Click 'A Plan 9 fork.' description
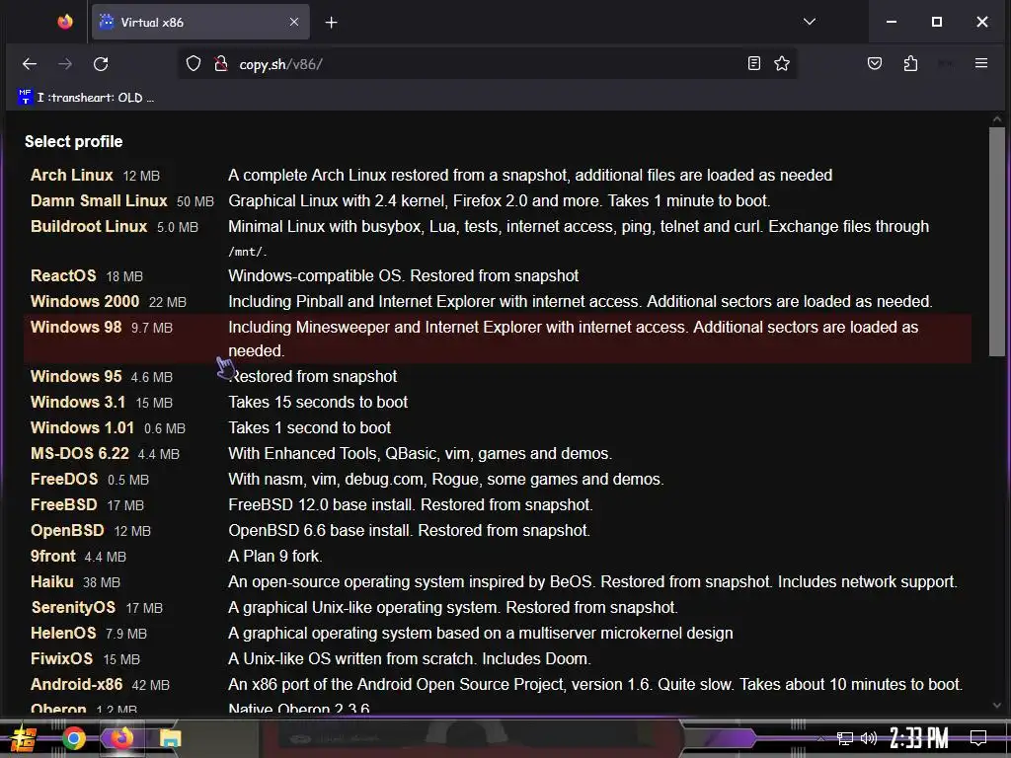 275,557
